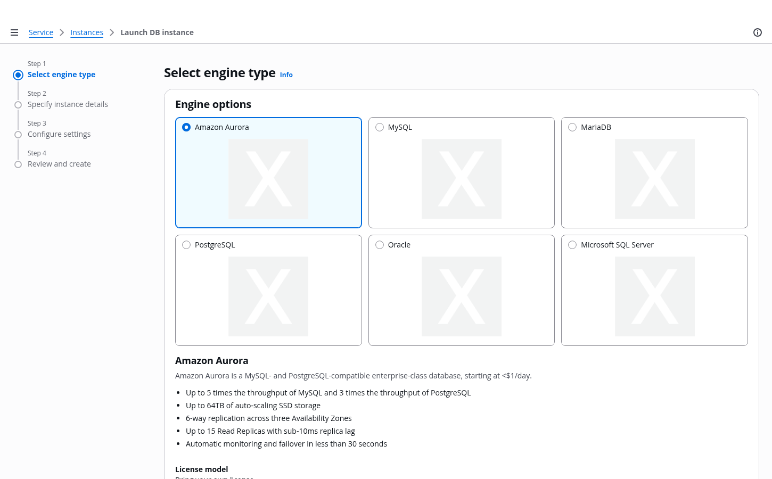772x479 pixels.
Task: Select the Amazon Aurora radio button
Action: (186, 127)
